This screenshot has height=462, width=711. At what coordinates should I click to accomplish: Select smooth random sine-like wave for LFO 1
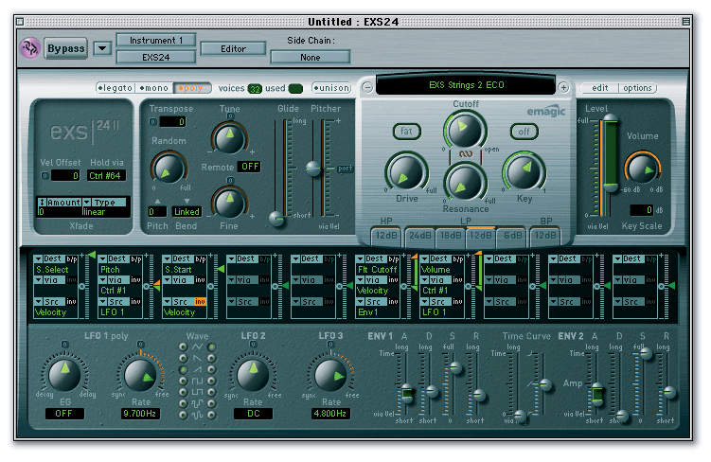pyautogui.click(x=183, y=415)
